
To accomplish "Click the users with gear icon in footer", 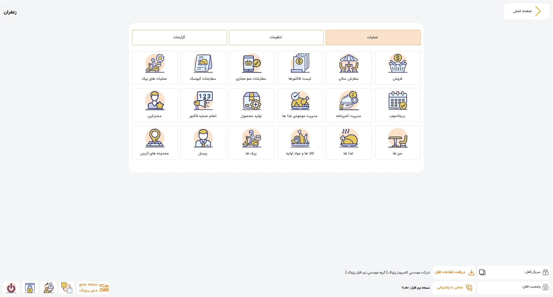I will [49, 288].
